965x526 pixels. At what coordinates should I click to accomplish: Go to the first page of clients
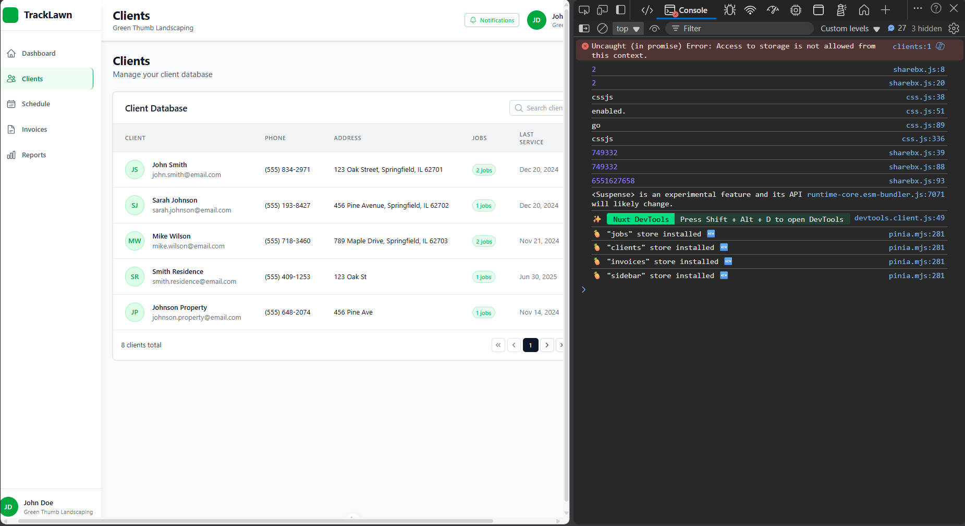click(x=498, y=345)
